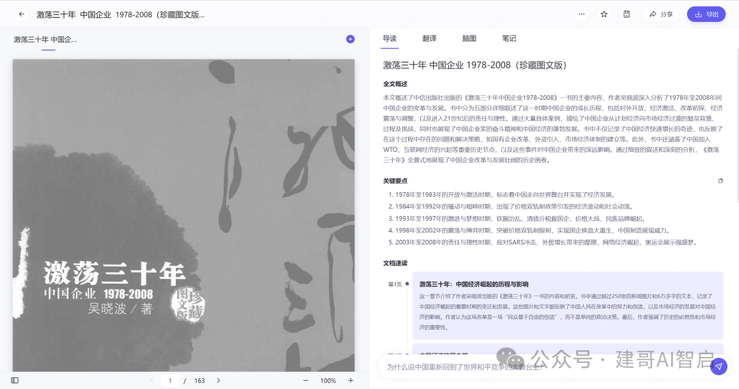Click the document title in header bar

pyautogui.click(x=120, y=14)
